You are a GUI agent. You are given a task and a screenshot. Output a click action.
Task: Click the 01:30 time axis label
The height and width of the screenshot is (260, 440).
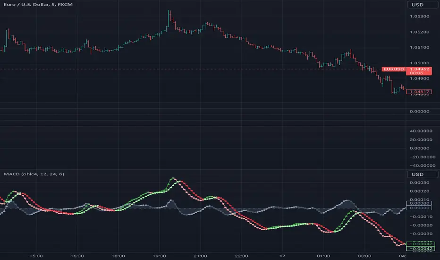(323, 256)
